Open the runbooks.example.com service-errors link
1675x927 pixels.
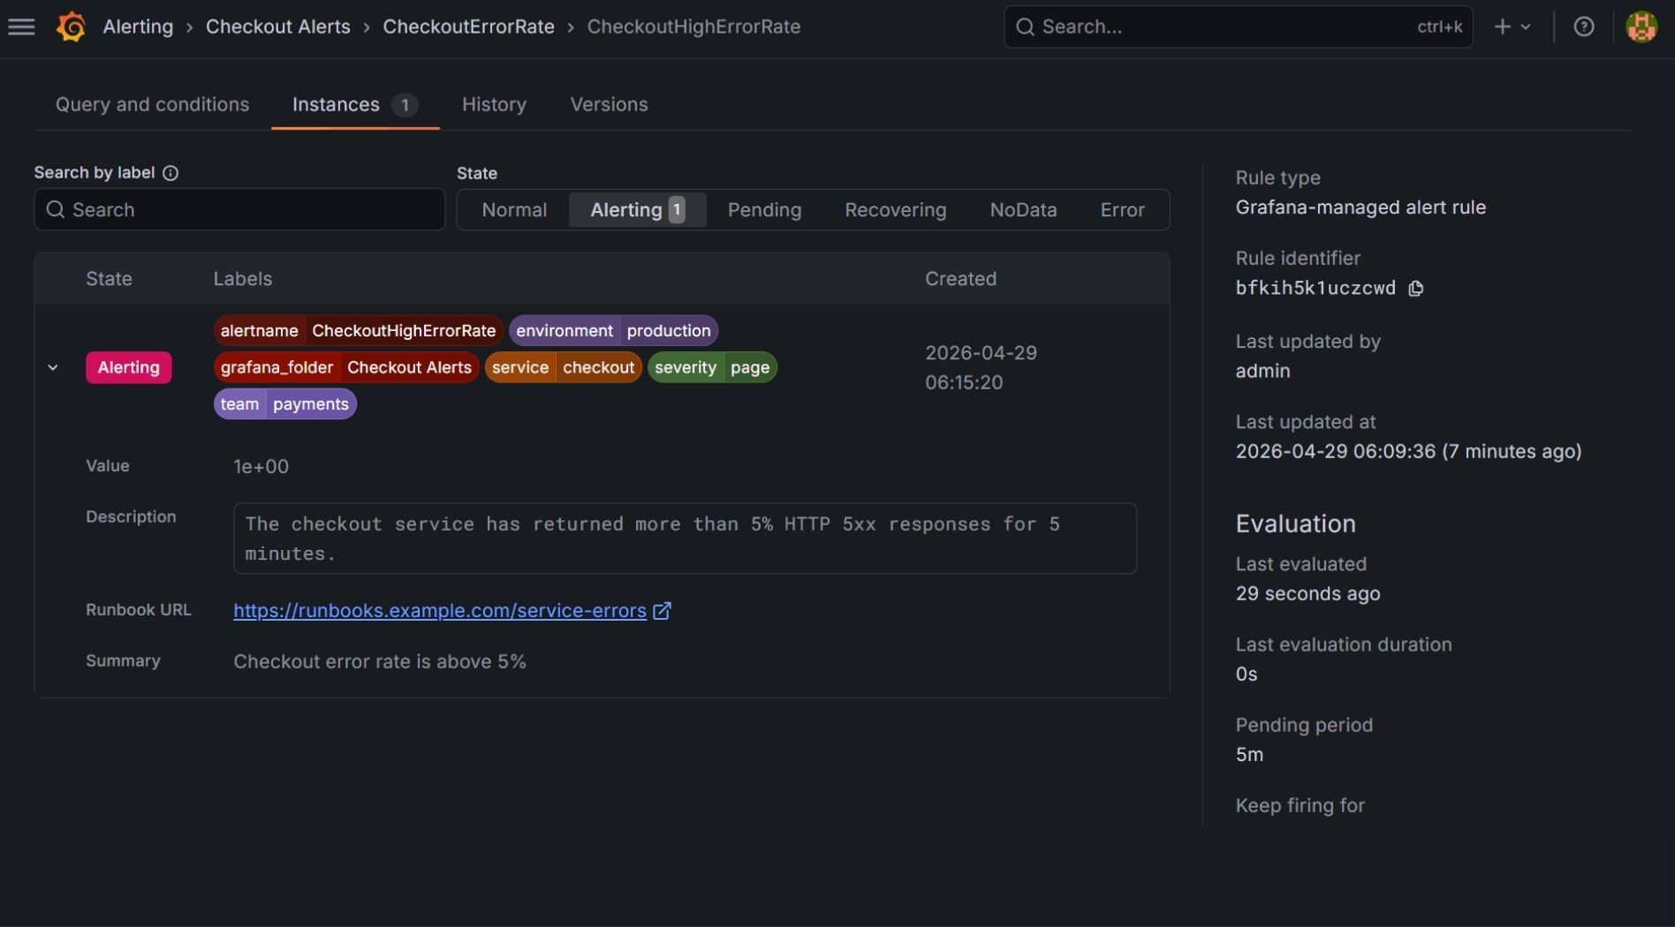440,611
